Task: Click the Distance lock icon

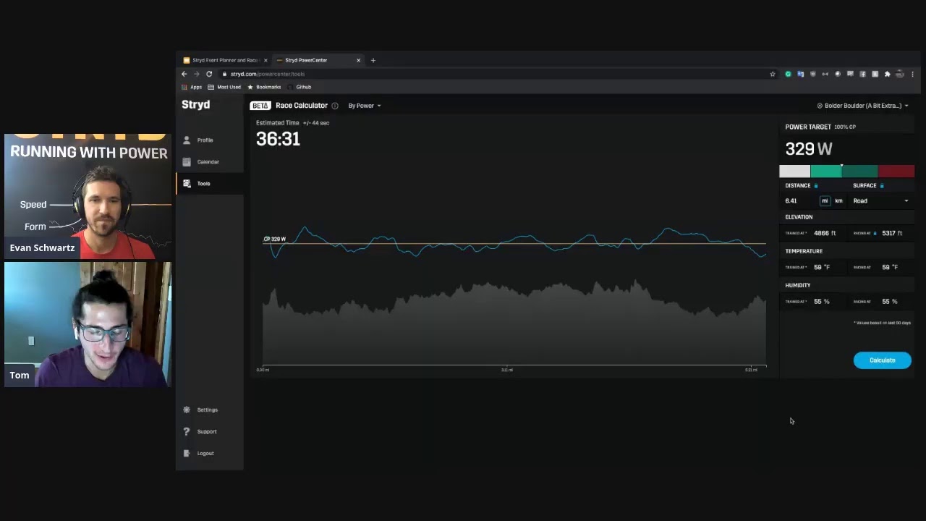Action: tap(816, 186)
